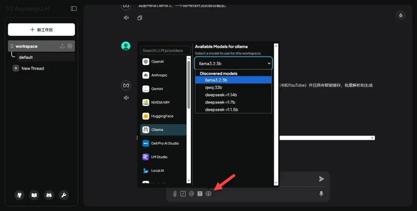Image resolution: width=417 pixels, height=211 pixels.
Task: Start a New Thread
Action: tap(32, 69)
